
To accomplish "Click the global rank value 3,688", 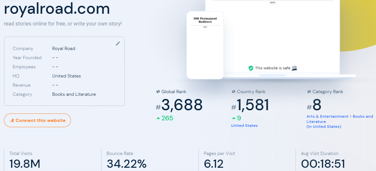I will point(182,105).
